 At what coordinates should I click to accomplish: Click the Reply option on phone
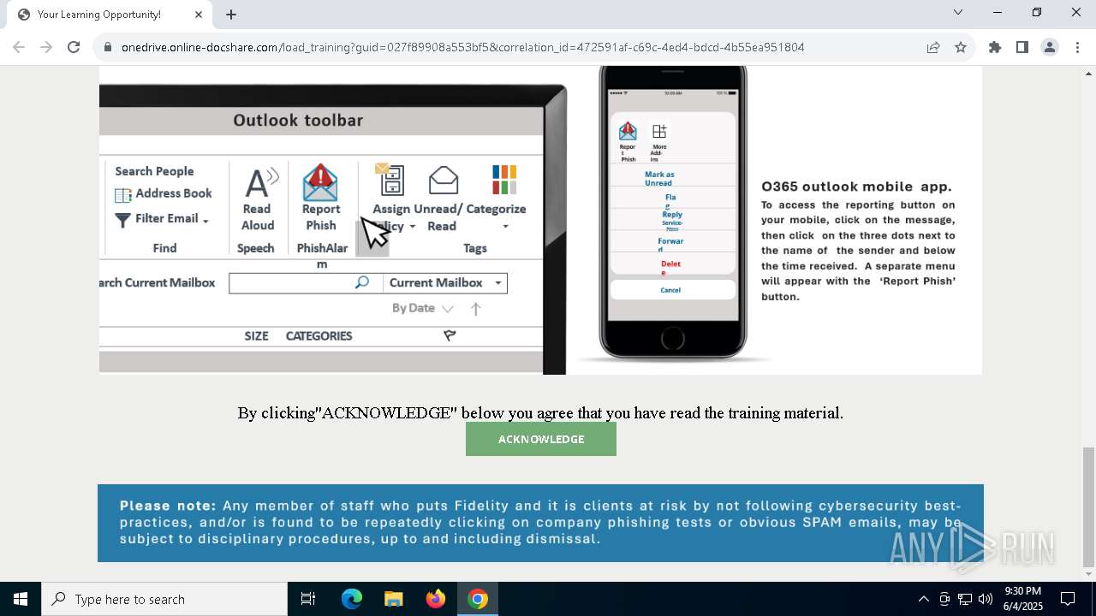pyautogui.click(x=672, y=215)
